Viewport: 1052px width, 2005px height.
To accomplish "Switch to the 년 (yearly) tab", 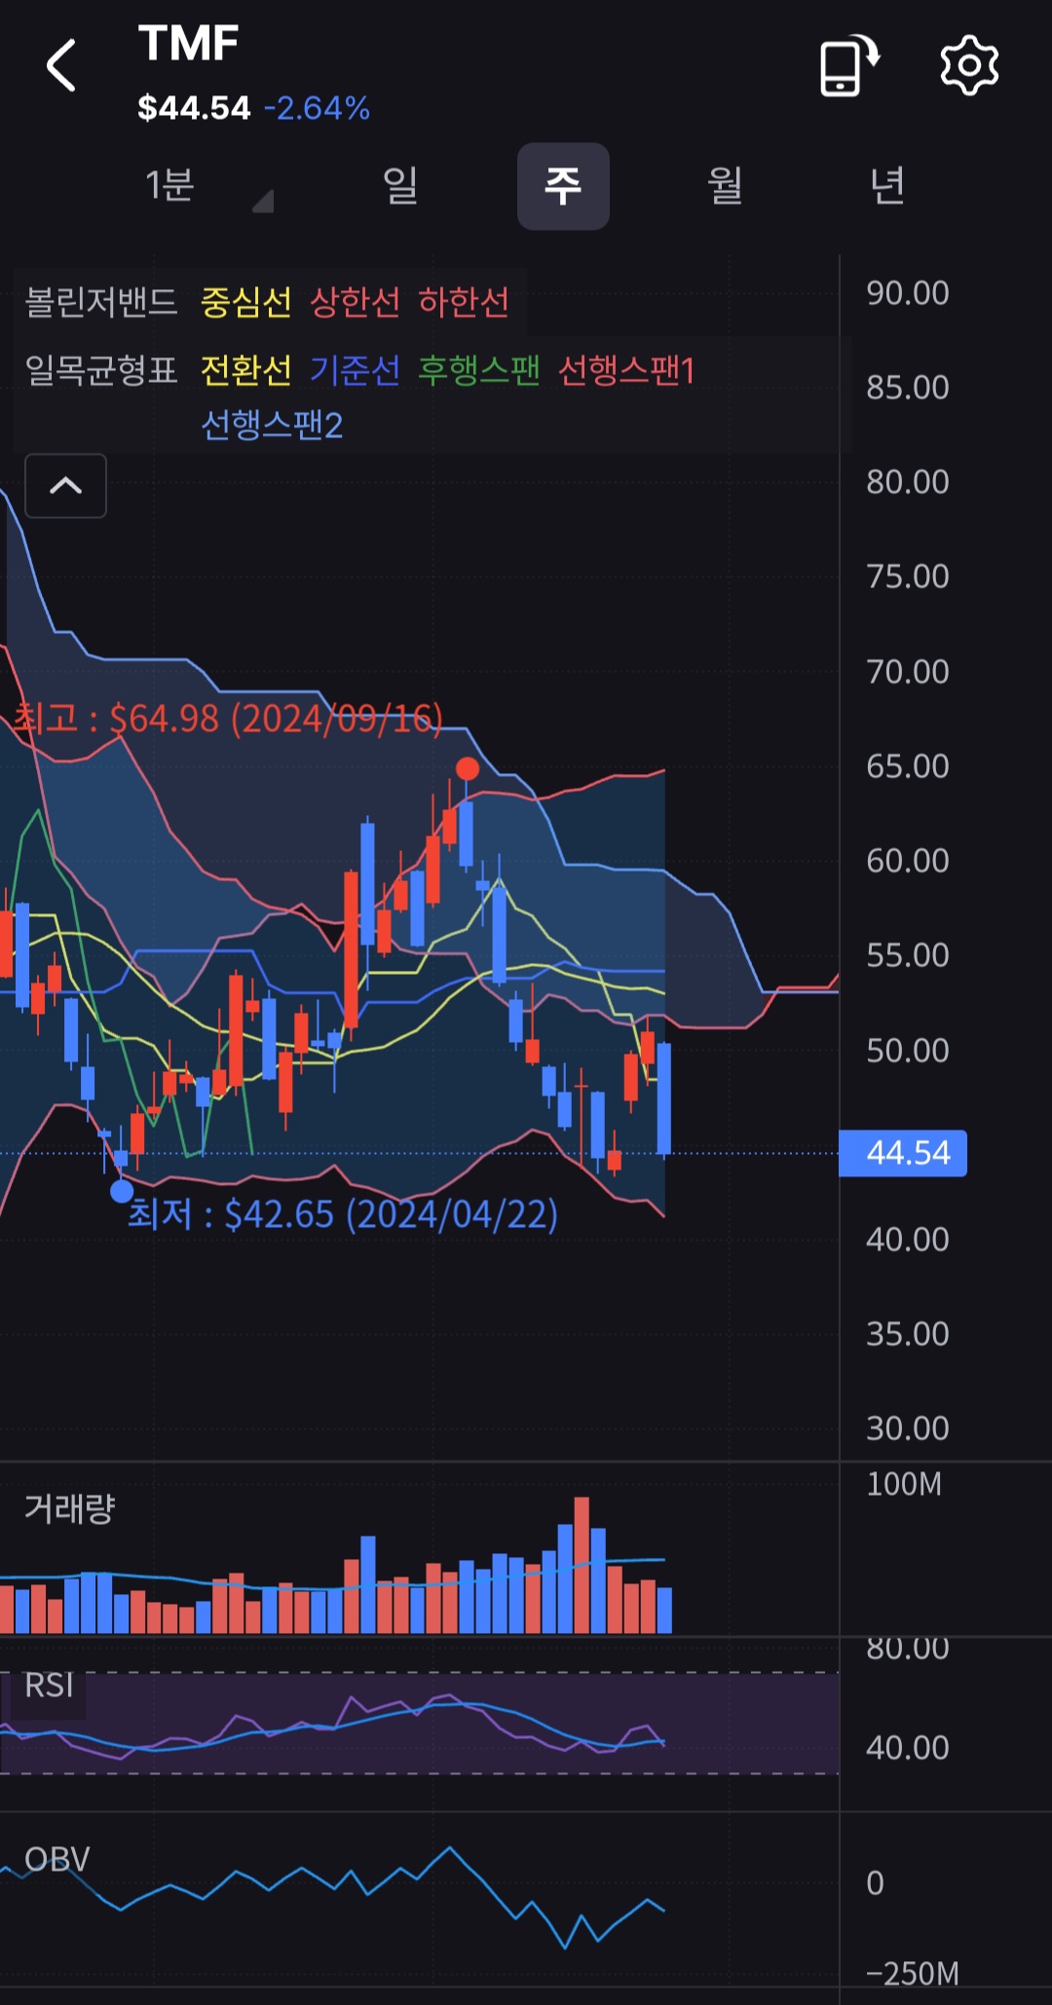I will click(887, 185).
